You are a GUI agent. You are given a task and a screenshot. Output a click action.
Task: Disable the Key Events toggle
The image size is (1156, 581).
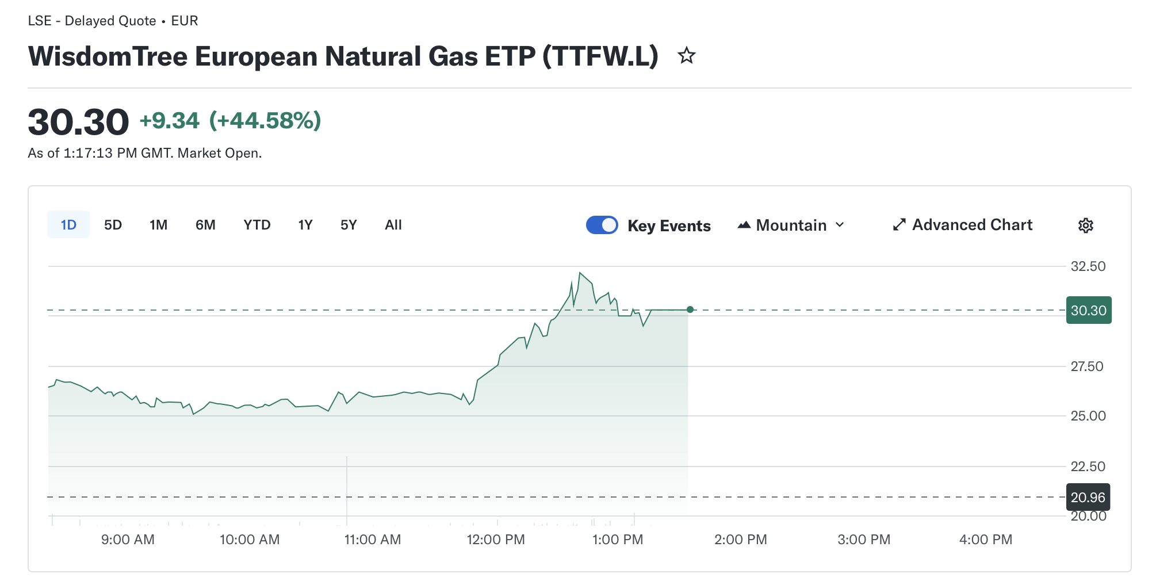[x=602, y=225]
